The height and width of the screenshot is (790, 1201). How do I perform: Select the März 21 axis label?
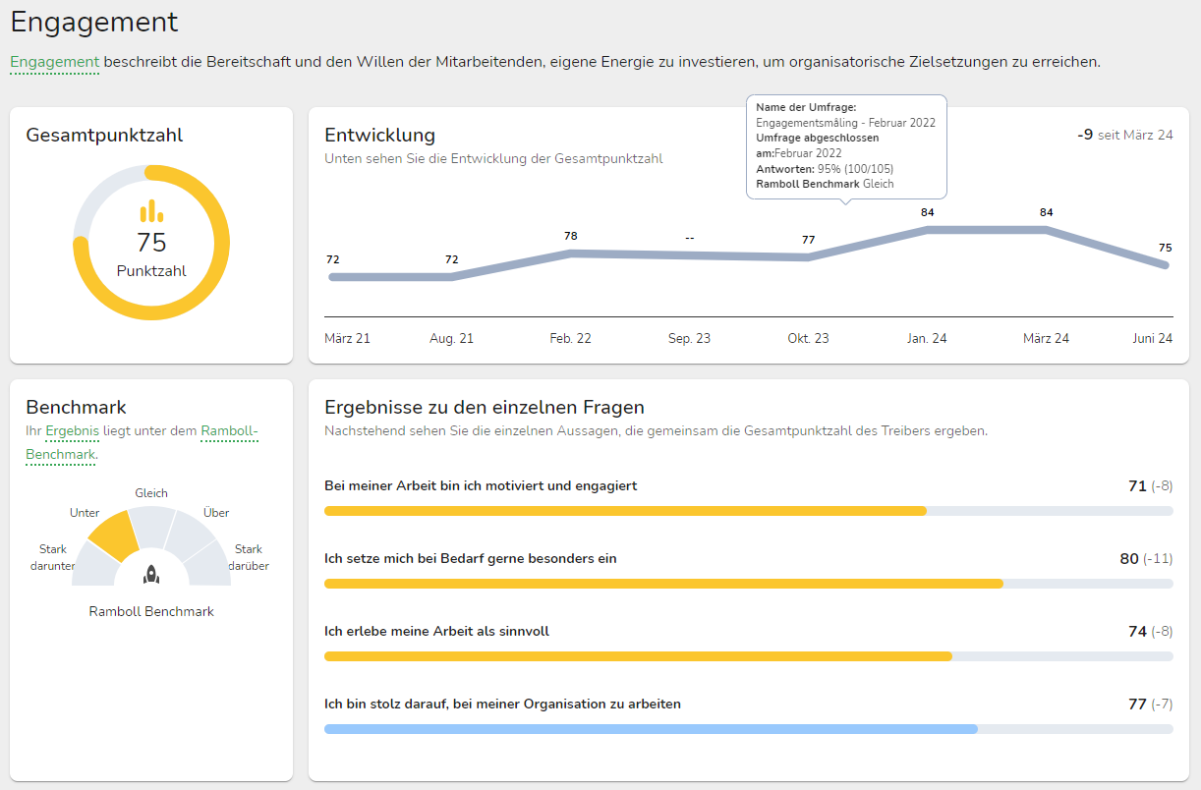tap(347, 338)
